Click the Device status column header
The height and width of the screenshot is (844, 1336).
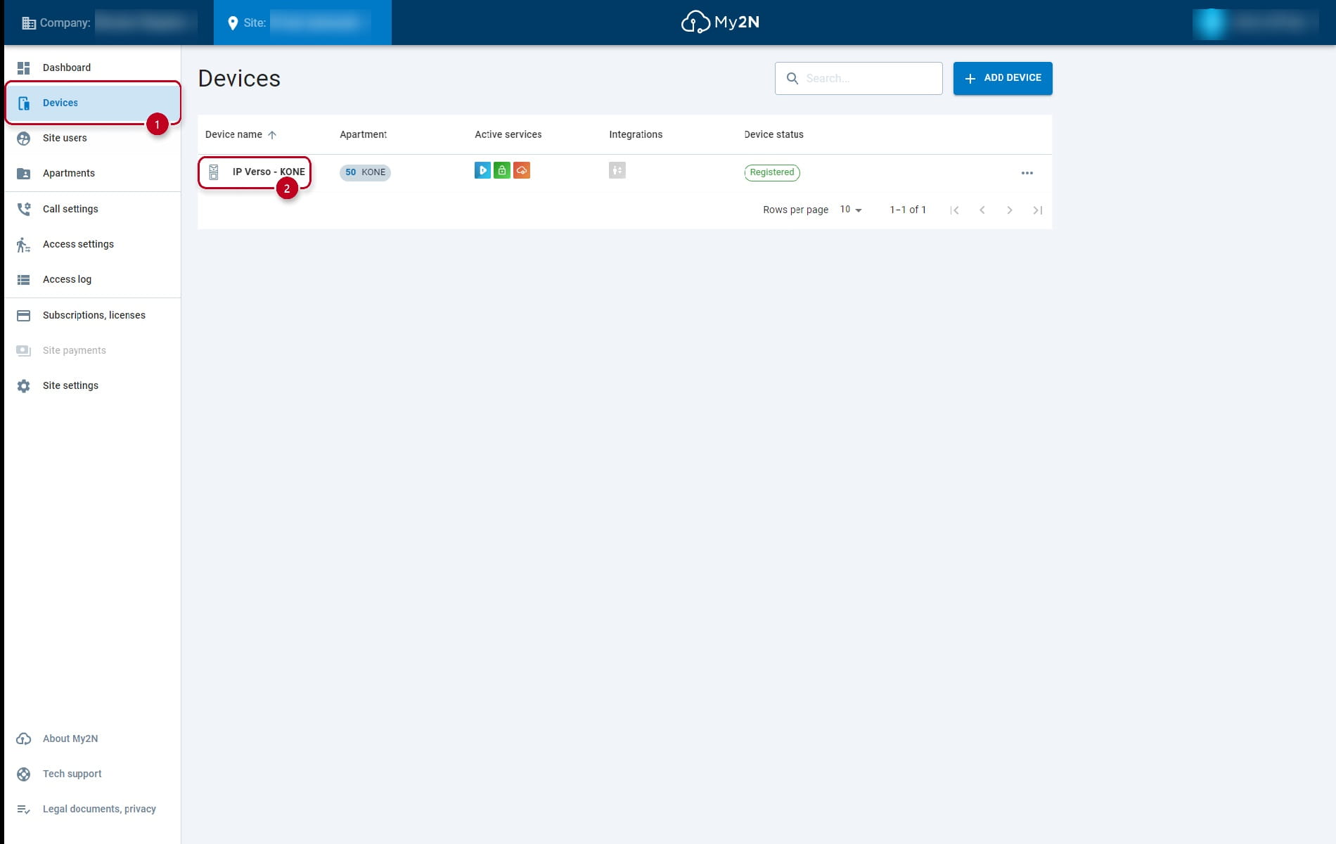773,134
